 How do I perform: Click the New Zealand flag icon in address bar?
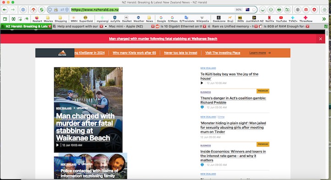point(248,10)
